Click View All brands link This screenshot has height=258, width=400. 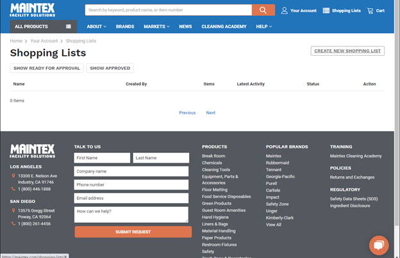tap(274, 225)
